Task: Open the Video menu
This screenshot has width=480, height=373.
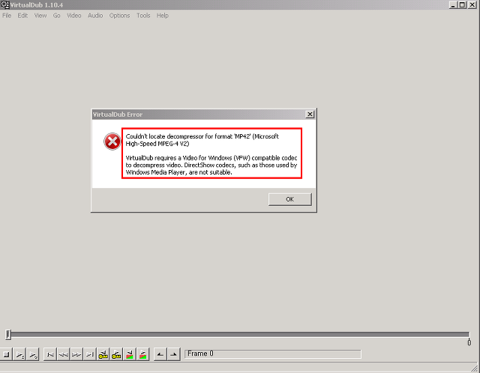Action: 73,15
